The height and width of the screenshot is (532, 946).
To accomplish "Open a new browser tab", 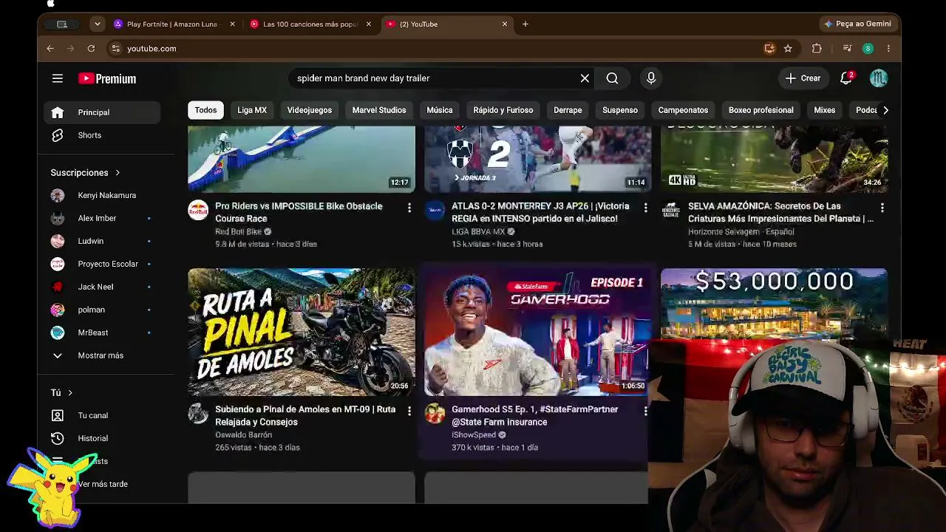I will click(x=525, y=24).
